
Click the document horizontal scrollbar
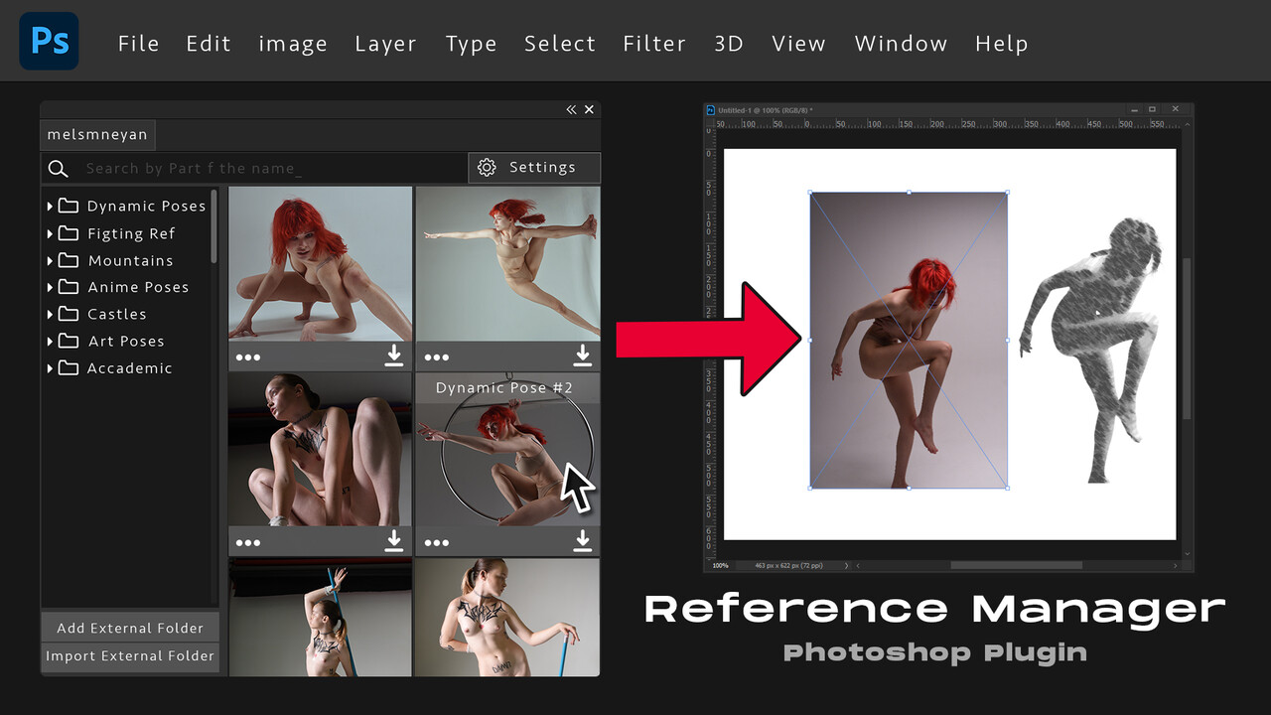coord(1016,565)
